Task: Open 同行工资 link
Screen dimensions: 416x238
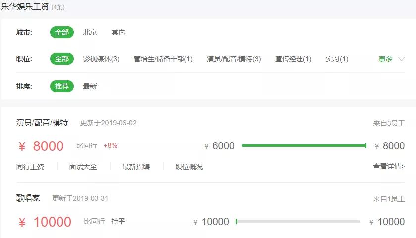Action: click(30, 167)
